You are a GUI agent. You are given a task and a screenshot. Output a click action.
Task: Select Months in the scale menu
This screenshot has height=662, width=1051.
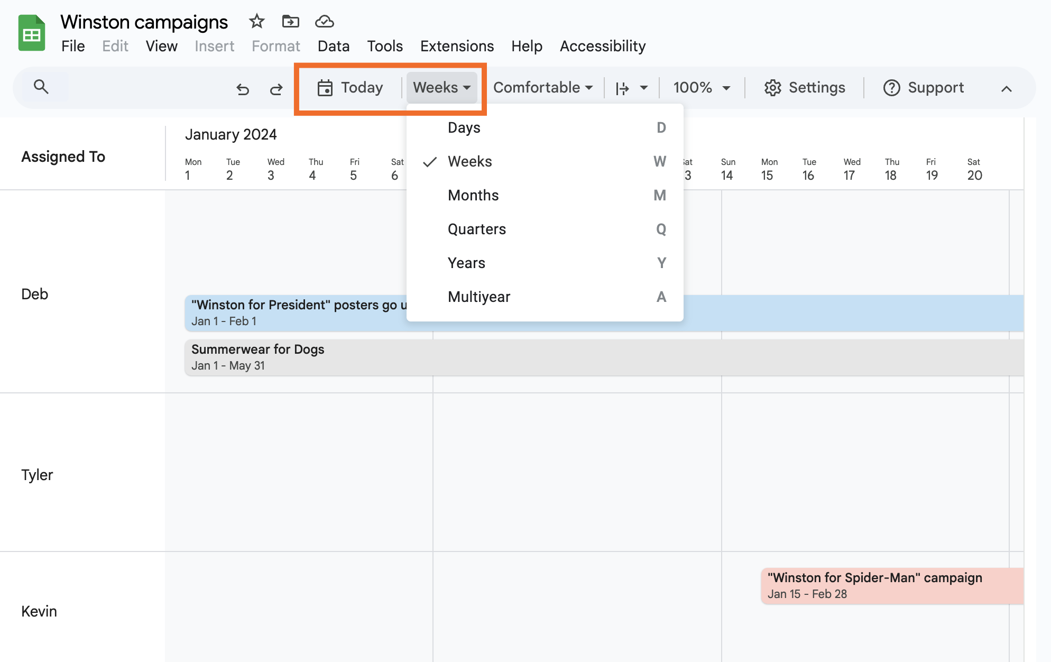click(545, 195)
